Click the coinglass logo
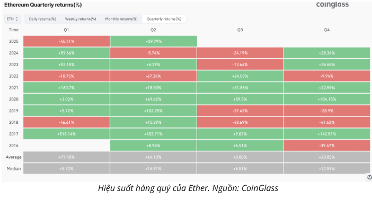This screenshot has width=372, height=200. pos(332,5)
